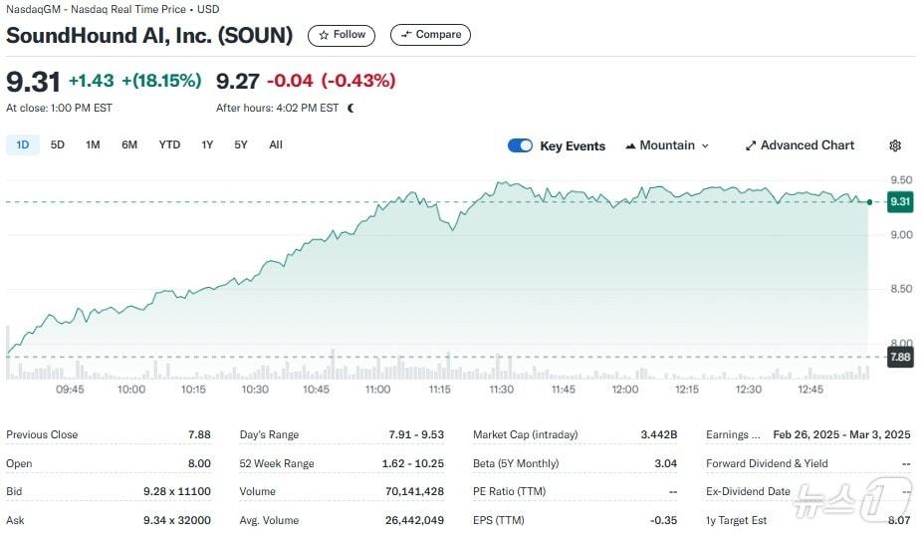Click the Earnings date Feb 26, 2025 - Mar 3, 2025

(841, 434)
